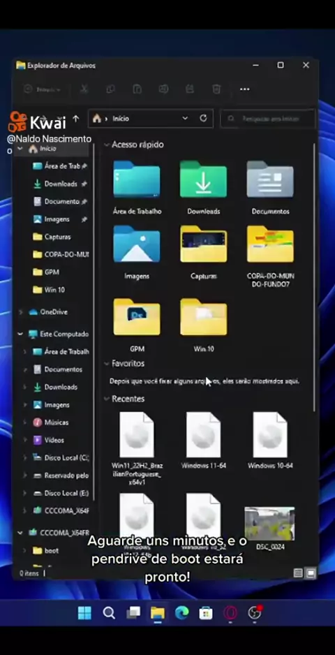Select Início in the navigation pane
335x655 pixels.
click(x=52, y=149)
